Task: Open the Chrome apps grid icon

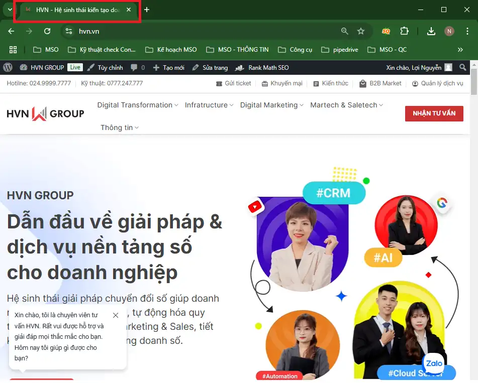Action: click(x=13, y=50)
